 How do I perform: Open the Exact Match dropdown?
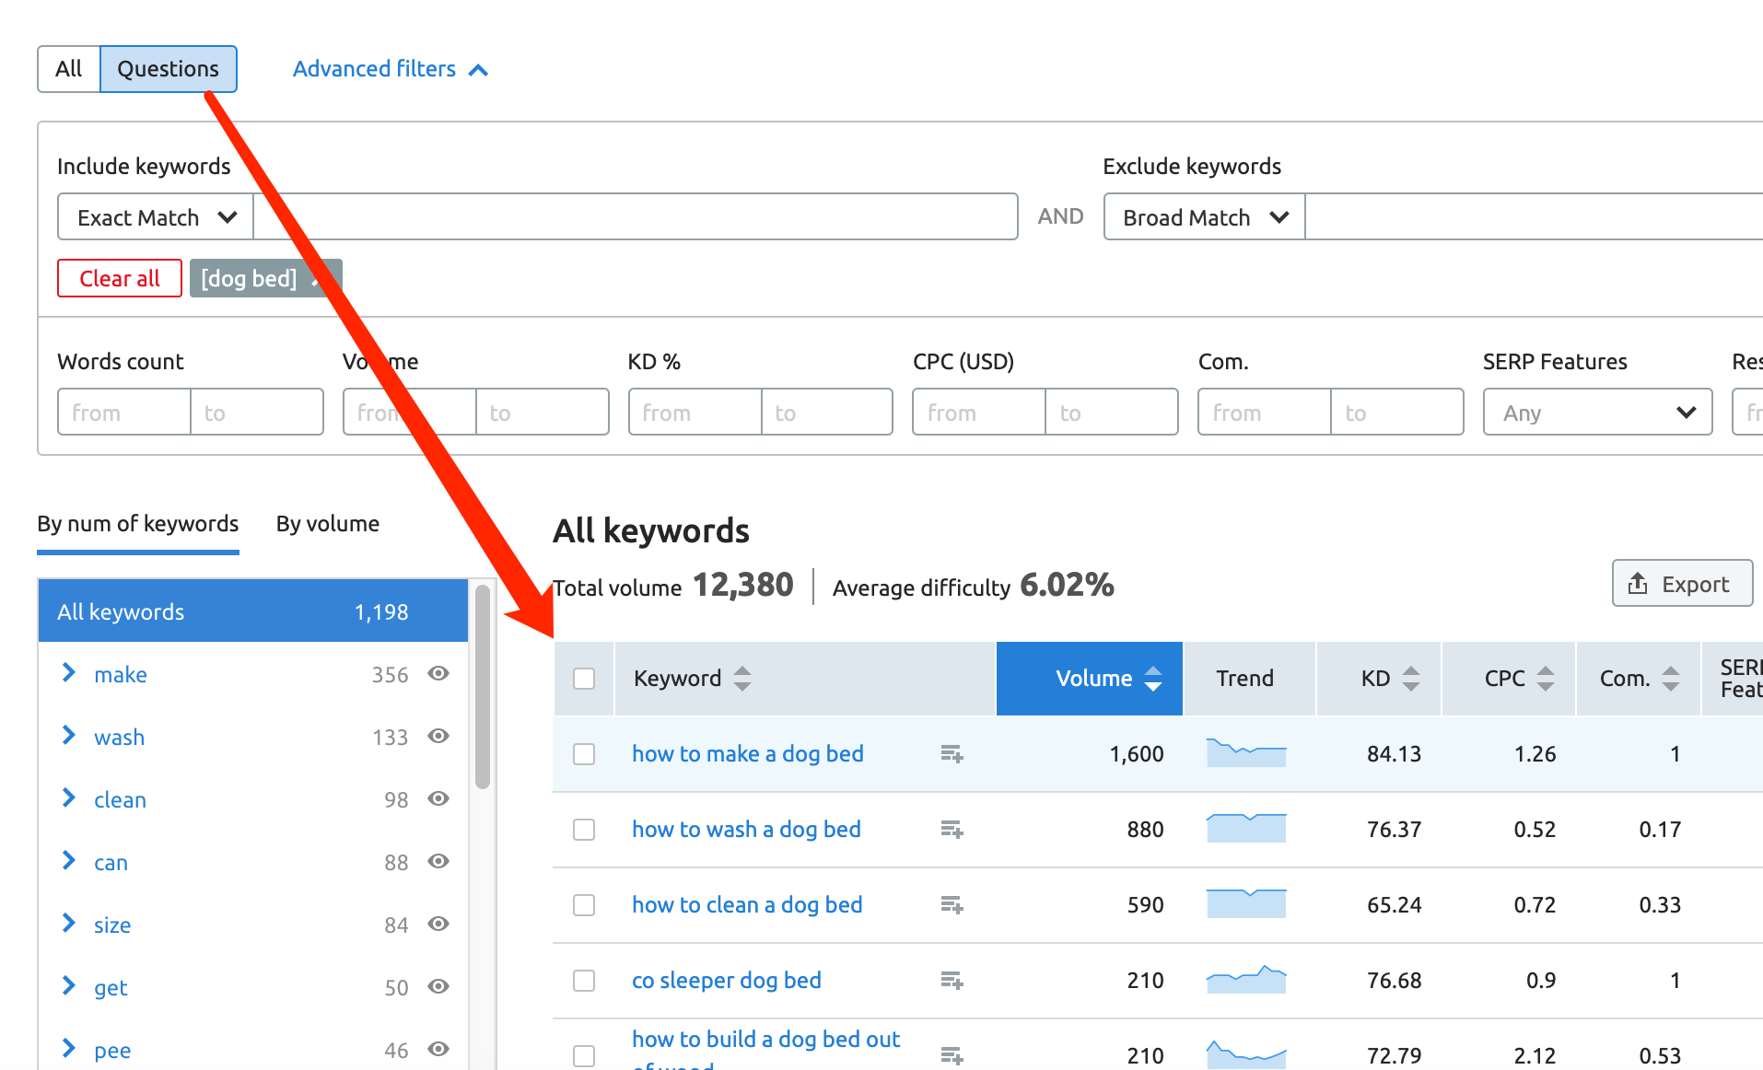156,217
